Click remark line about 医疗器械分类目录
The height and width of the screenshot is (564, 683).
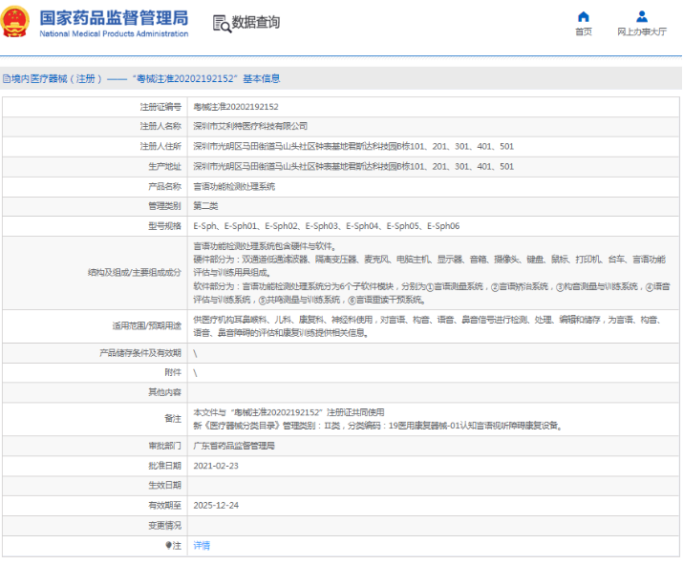point(378,426)
